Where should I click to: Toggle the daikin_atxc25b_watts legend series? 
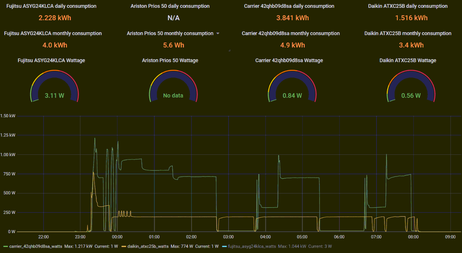click(x=148, y=247)
